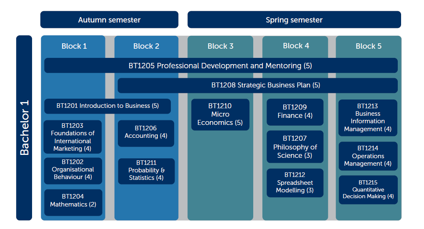Select BT1212 Spreadsheet Modelling course
The width and height of the screenshot is (424, 229).
295,183
